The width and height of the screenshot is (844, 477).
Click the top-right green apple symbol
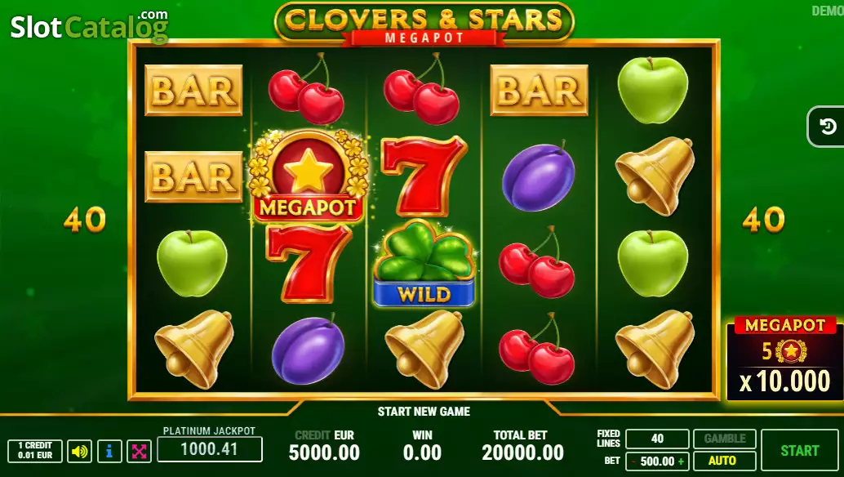[652, 90]
